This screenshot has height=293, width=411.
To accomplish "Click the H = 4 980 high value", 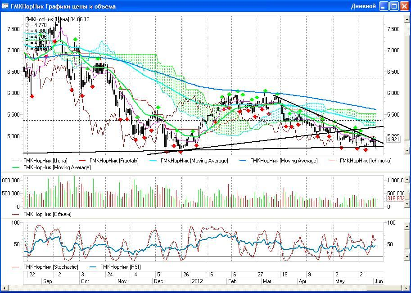I will [x=36, y=31].
